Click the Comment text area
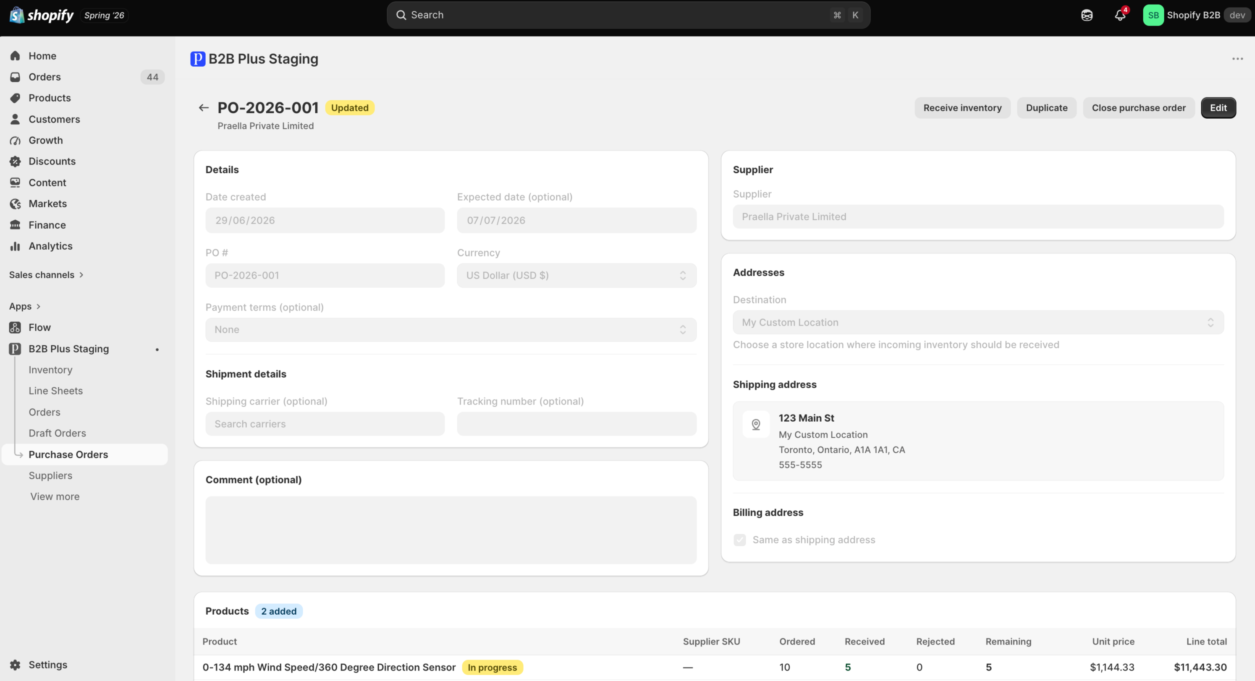 click(451, 530)
